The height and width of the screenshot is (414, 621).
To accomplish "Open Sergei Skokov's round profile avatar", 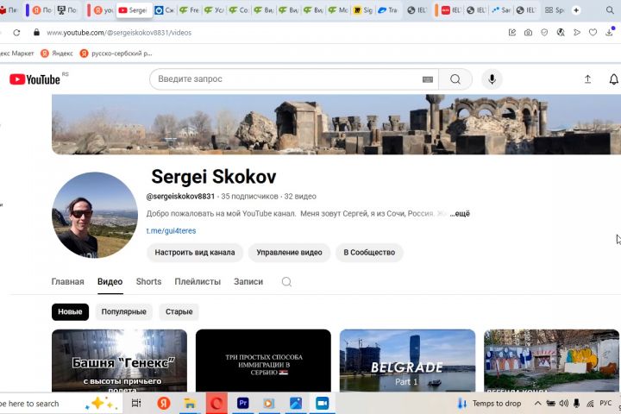I will tap(95, 215).
